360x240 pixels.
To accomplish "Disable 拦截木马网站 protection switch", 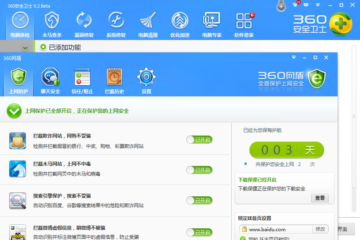I will (199, 170).
